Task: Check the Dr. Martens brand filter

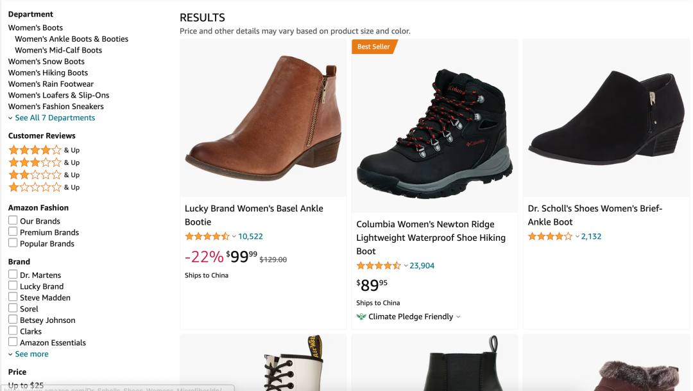Action: pos(13,274)
